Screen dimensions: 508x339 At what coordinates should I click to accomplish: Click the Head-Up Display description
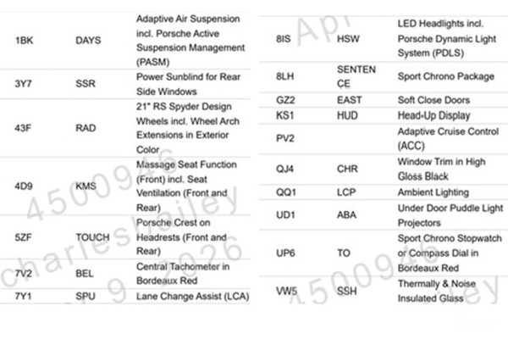point(433,115)
